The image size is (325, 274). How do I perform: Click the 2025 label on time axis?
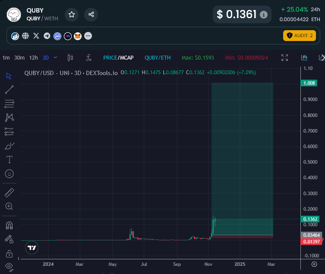pyautogui.click(x=240, y=264)
